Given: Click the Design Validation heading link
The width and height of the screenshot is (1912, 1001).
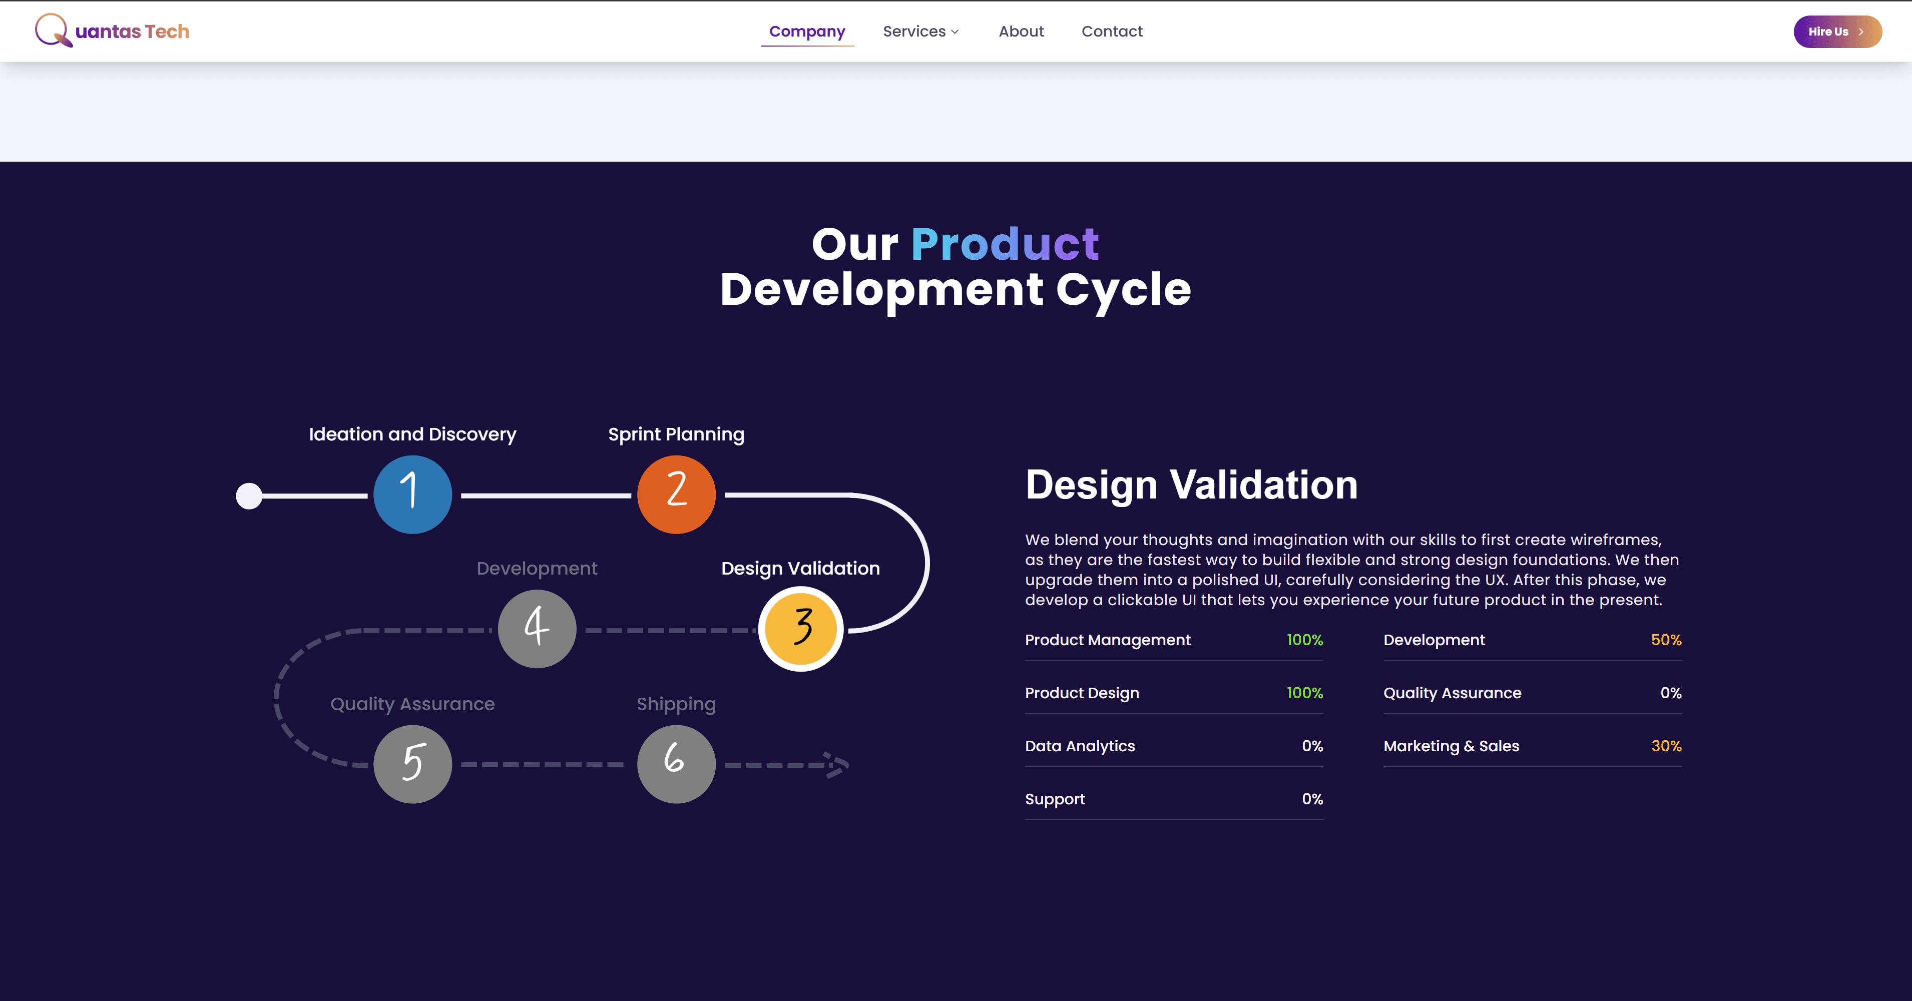Looking at the screenshot, I should pos(1191,484).
